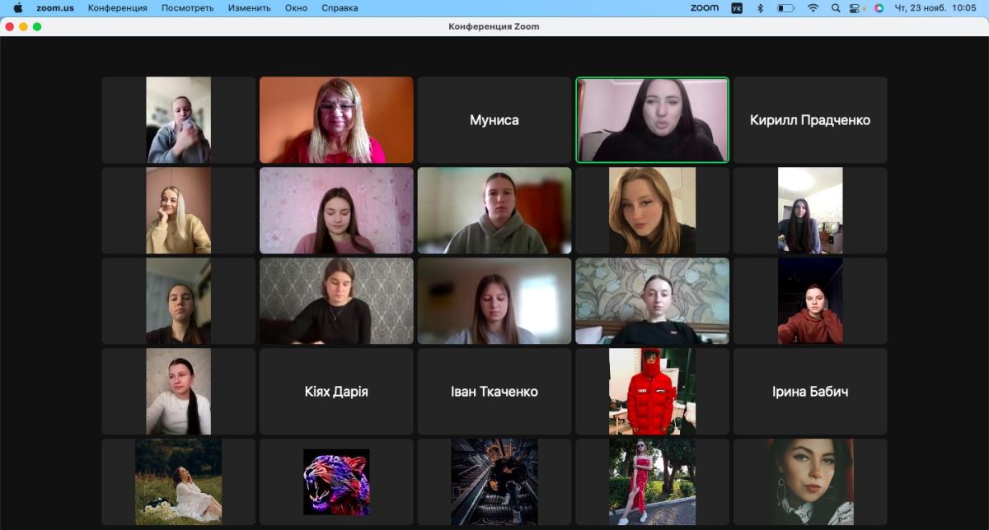Open the Конференция menu
The height and width of the screenshot is (530, 989).
[117, 7]
